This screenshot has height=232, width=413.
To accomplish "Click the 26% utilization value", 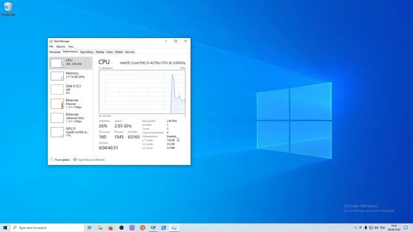I will pyautogui.click(x=103, y=126).
